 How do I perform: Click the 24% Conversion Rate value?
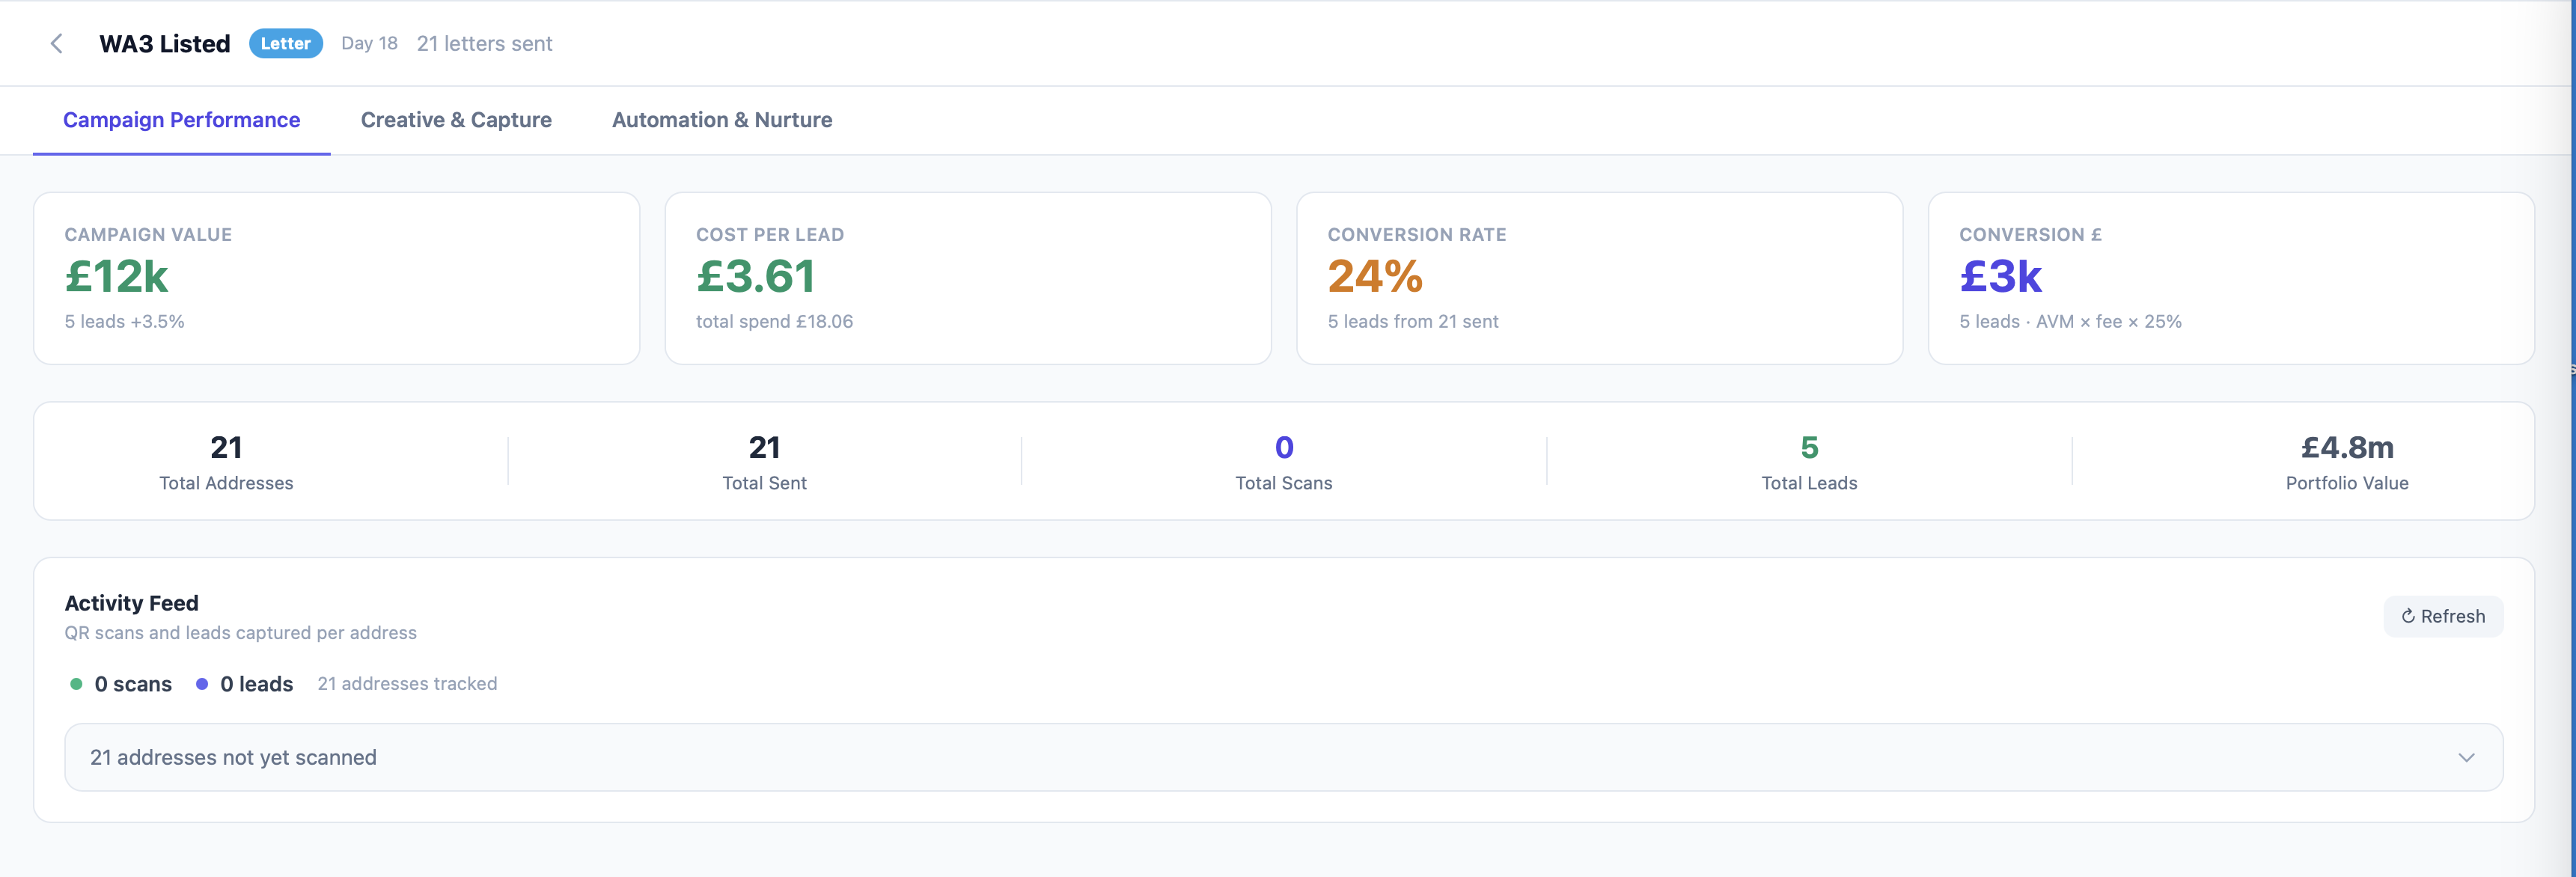(x=1375, y=276)
